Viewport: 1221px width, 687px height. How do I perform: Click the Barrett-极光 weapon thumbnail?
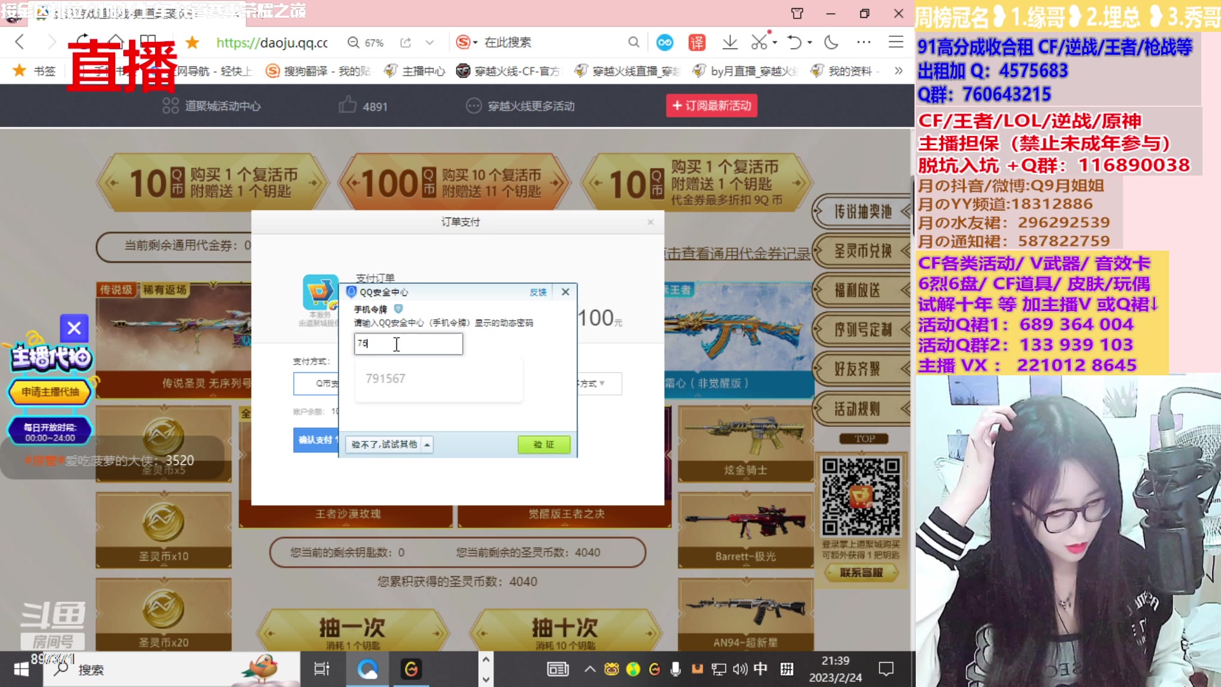(x=745, y=530)
